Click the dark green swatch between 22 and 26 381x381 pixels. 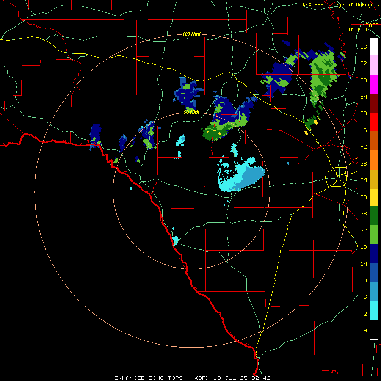click(x=374, y=215)
